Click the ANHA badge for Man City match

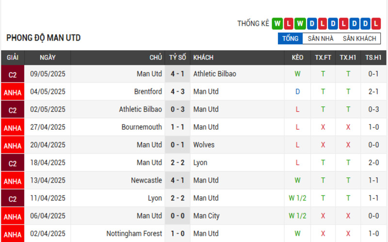point(13,216)
